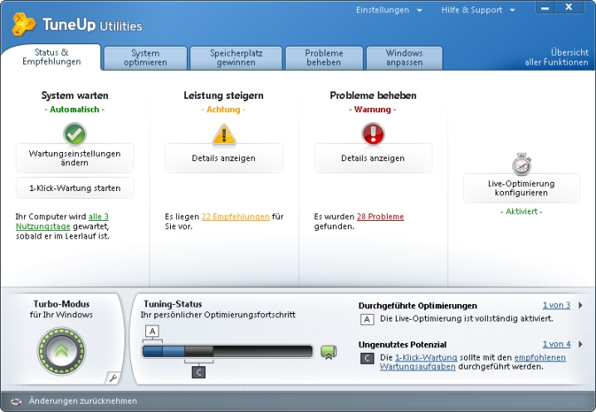Viewport: 596px width, 412px height.
Task: Click the 1-Klick-Wartung starten button
Action: point(75,188)
